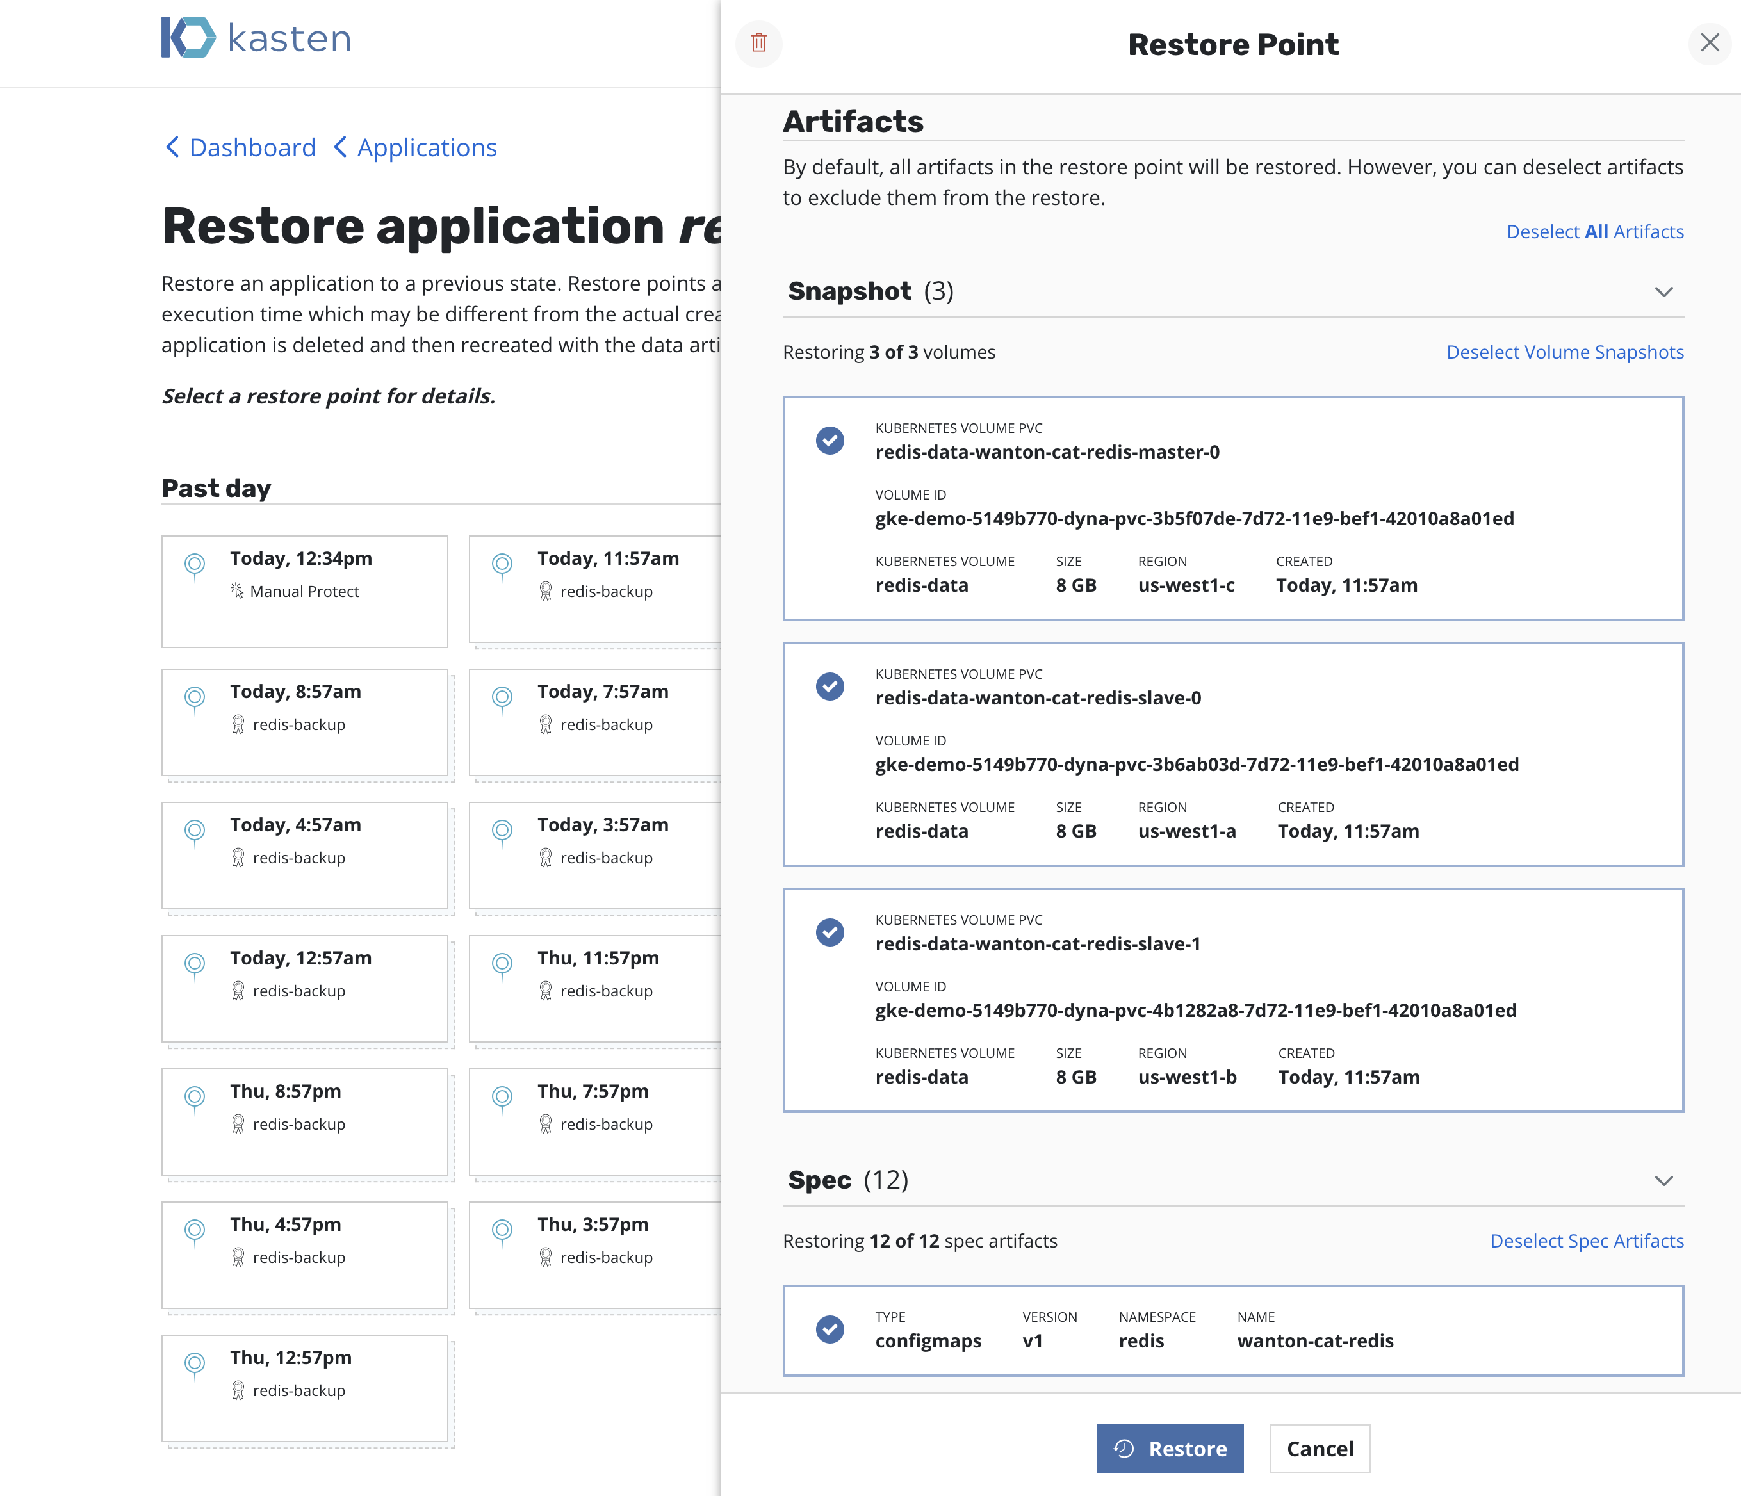Uncheck redis-slave-1 volume snapshot

830,932
